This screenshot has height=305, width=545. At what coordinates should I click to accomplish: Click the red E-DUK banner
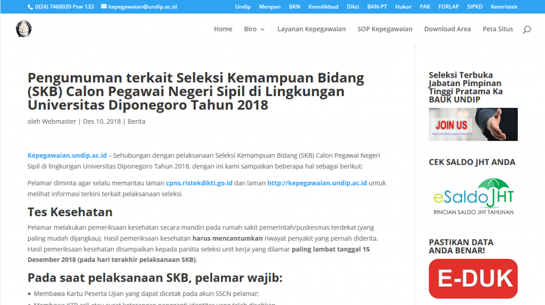pos(473,278)
